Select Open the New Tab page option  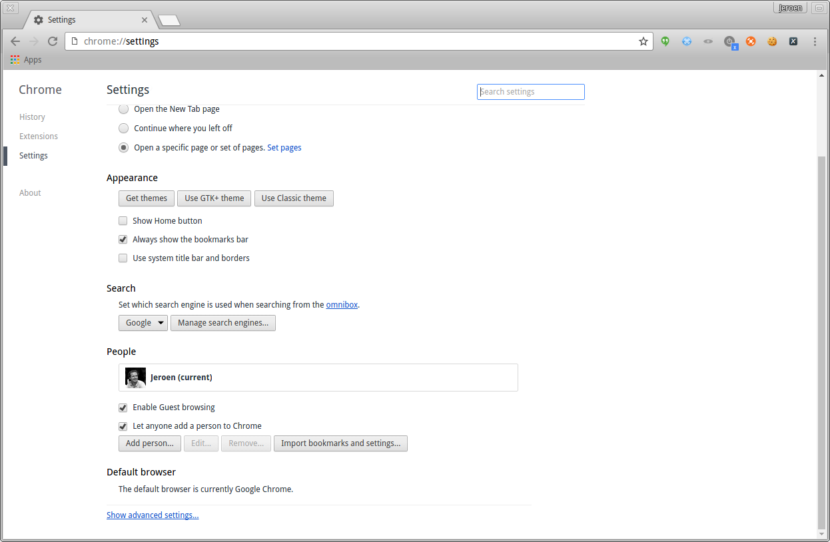click(123, 109)
